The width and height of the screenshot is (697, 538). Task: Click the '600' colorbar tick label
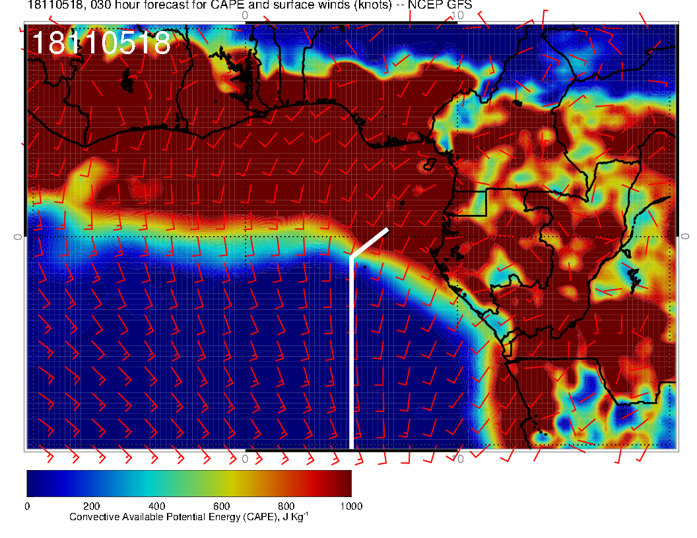pos(221,506)
